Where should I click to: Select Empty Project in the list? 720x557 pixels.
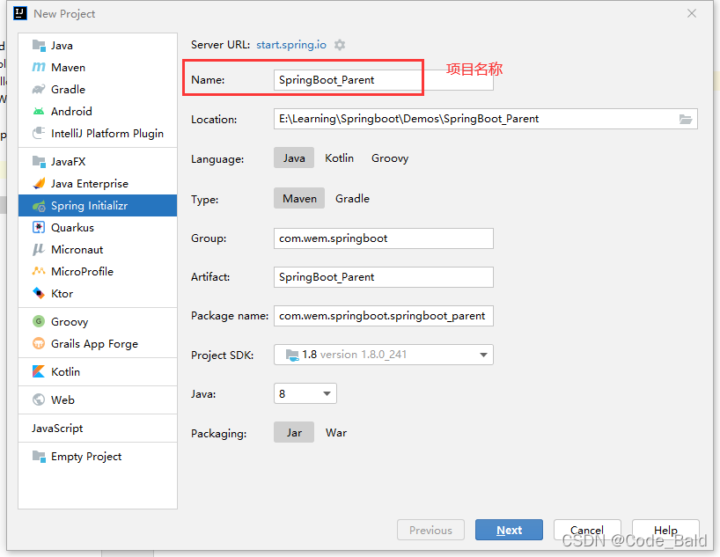pos(98,457)
